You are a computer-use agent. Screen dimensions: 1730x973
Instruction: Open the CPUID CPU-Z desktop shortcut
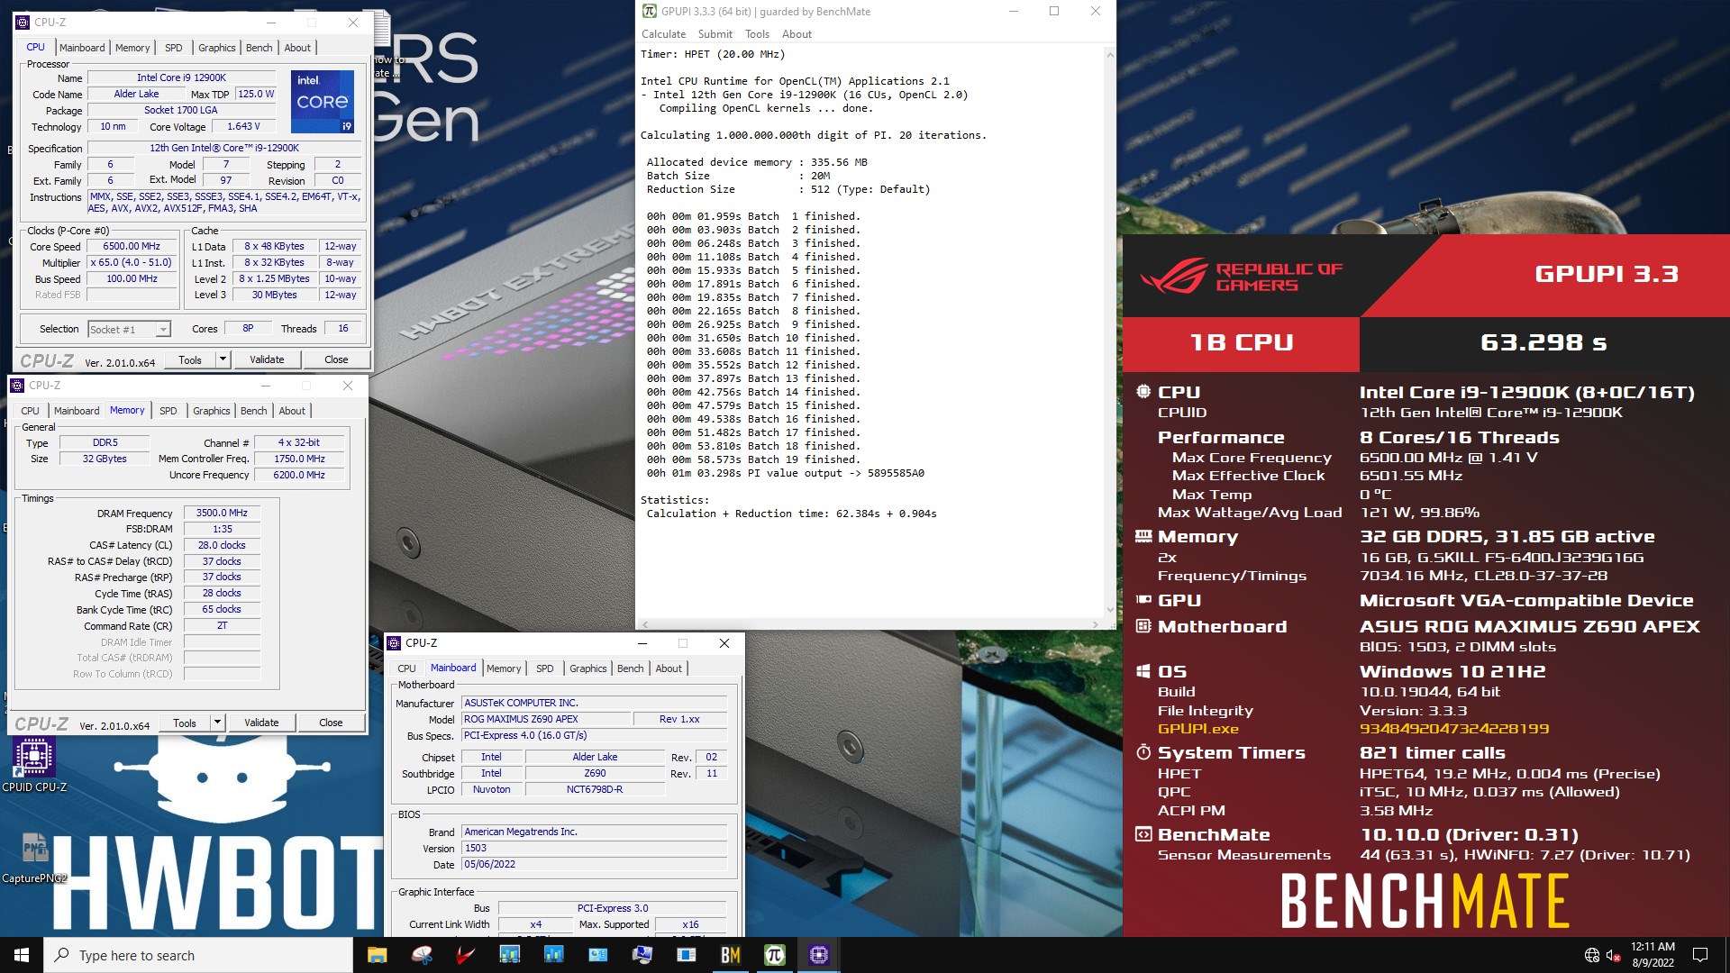(x=34, y=765)
